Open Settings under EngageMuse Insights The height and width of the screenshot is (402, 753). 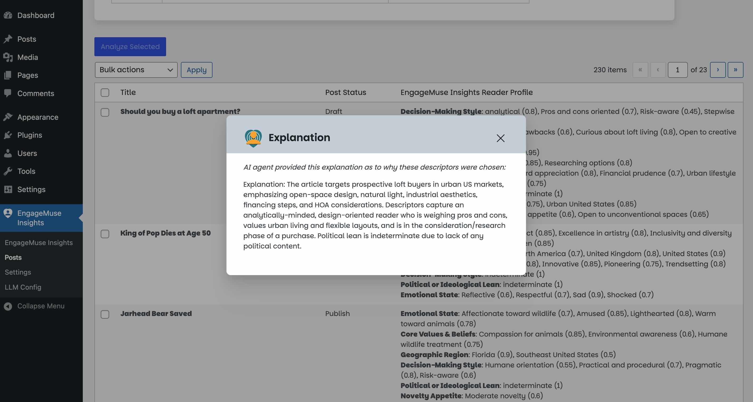pos(18,272)
